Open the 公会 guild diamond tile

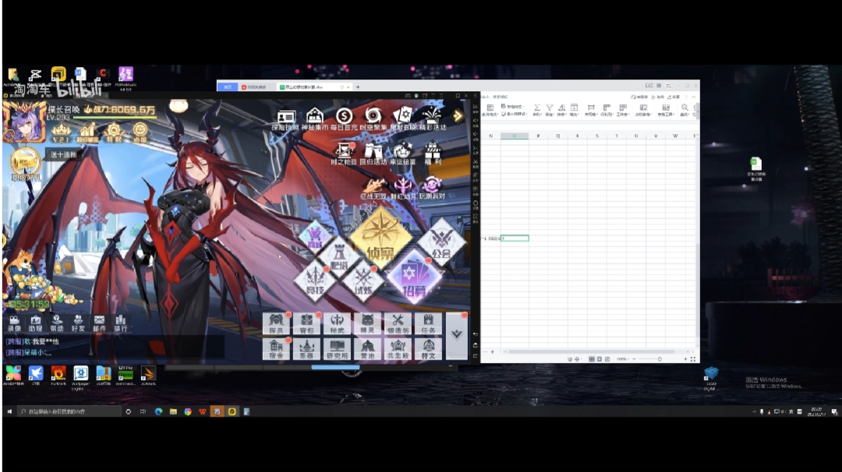[441, 242]
